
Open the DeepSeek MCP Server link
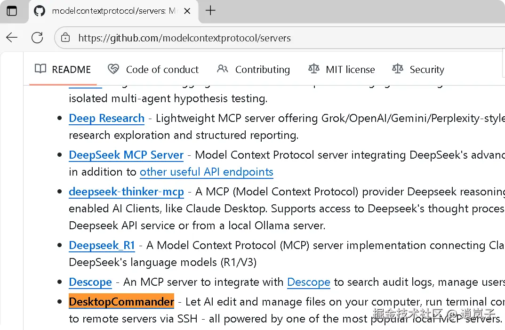126,155
